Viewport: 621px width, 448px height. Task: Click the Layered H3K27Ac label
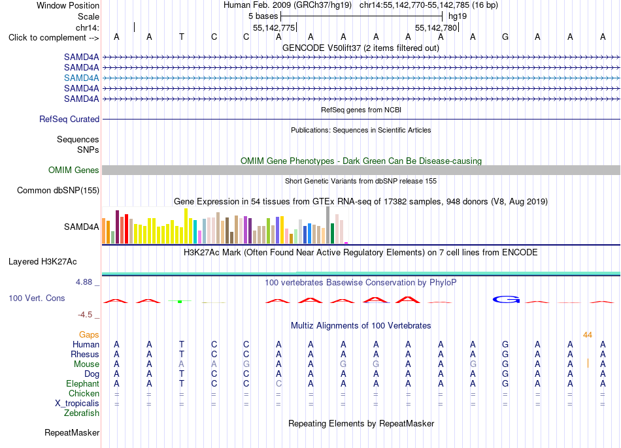point(42,262)
